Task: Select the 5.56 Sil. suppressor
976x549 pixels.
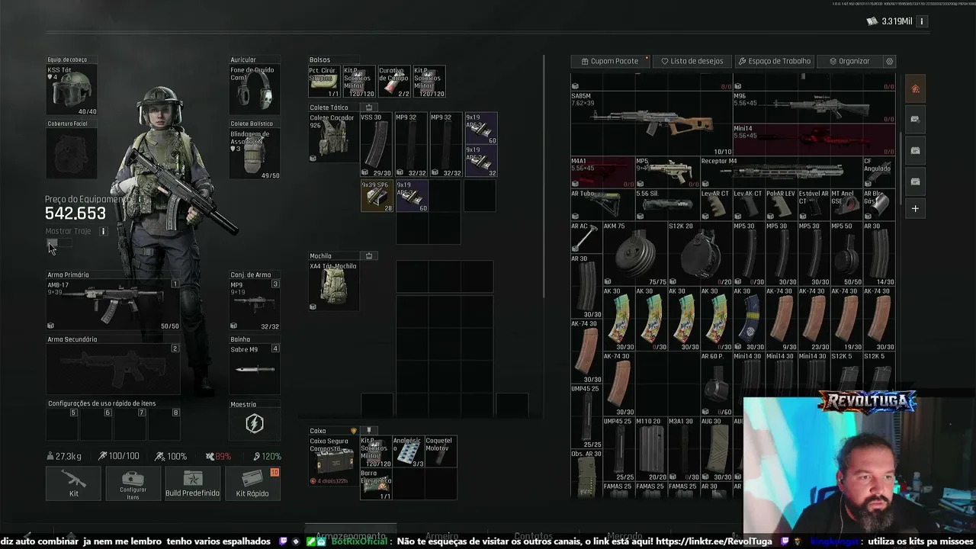Action: click(667, 204)
